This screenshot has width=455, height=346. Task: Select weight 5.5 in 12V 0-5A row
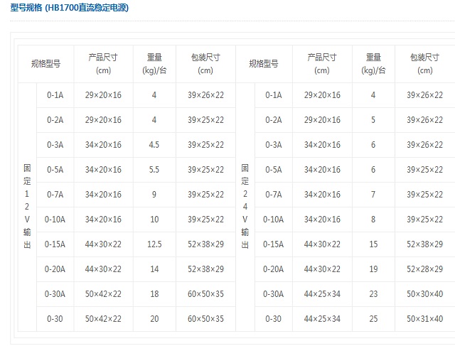(x=154, y=170)
